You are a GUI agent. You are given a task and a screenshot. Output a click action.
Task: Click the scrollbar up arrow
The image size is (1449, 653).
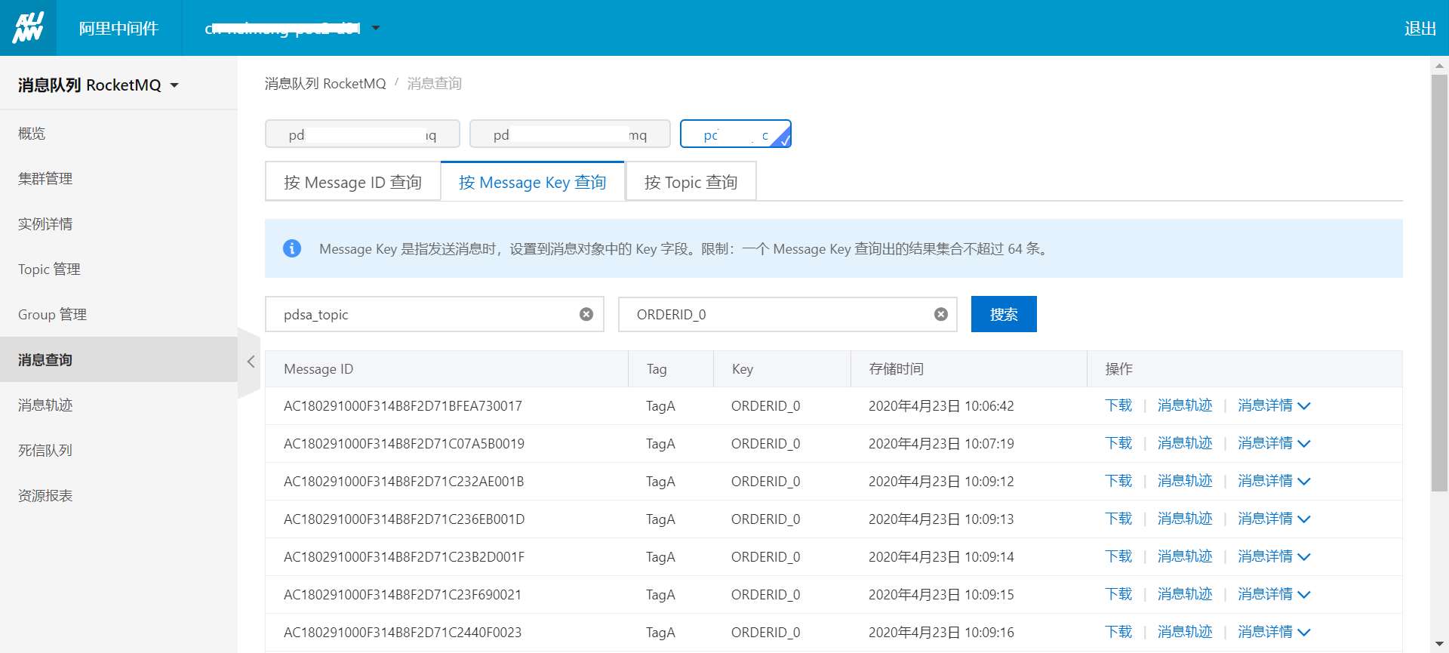tap(1439, 65)
